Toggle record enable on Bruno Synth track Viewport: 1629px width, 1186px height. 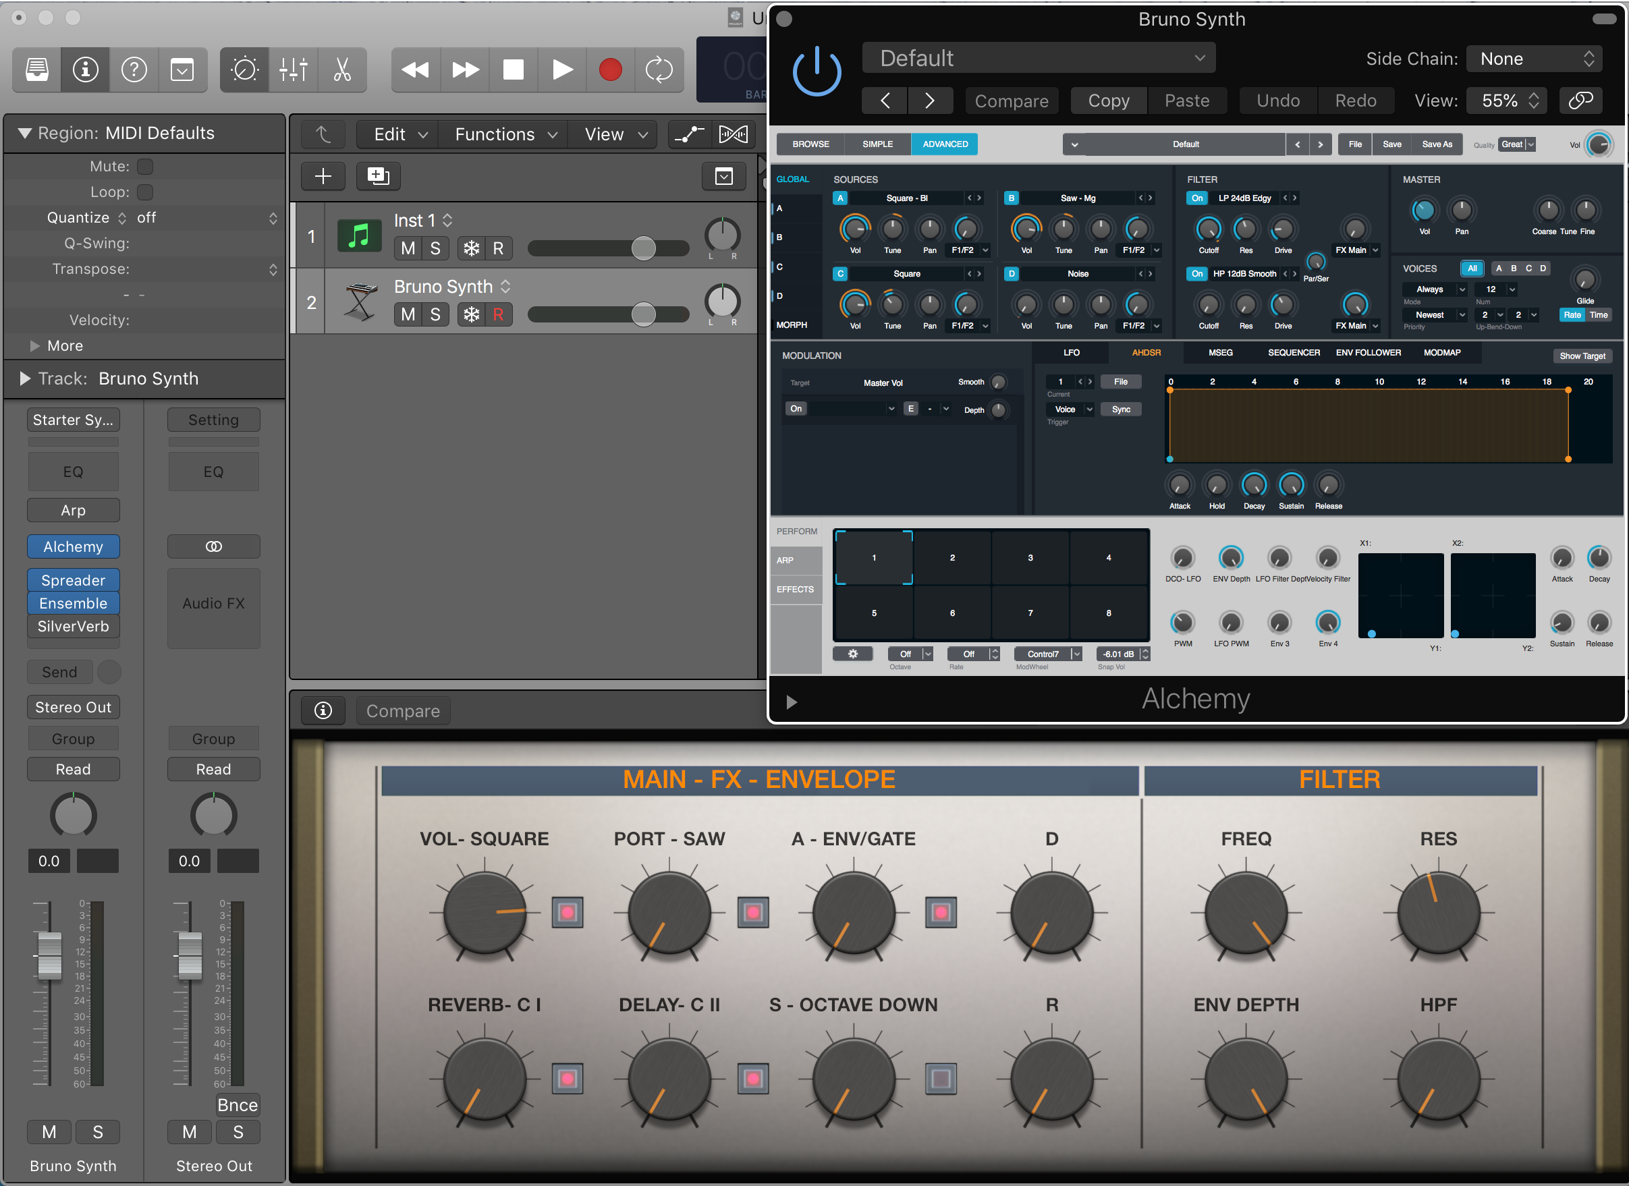click(499, 314)
